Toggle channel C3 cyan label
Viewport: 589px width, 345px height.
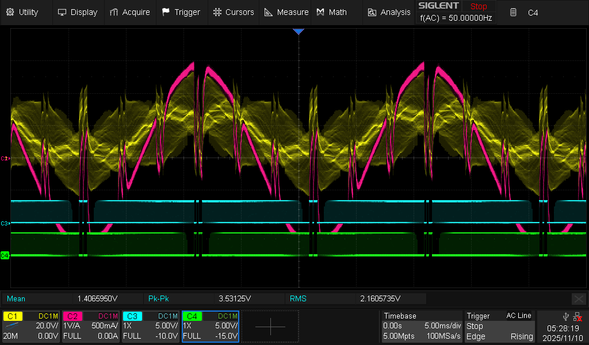coord(133,316)
